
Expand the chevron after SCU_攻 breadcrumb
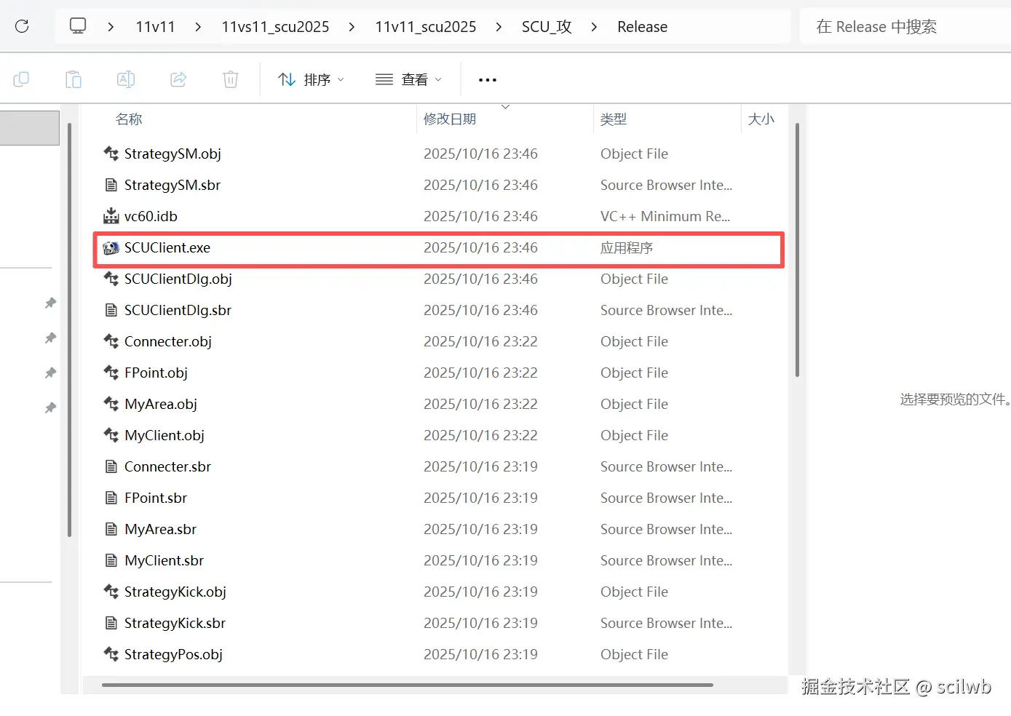click(x=595, y=27)
